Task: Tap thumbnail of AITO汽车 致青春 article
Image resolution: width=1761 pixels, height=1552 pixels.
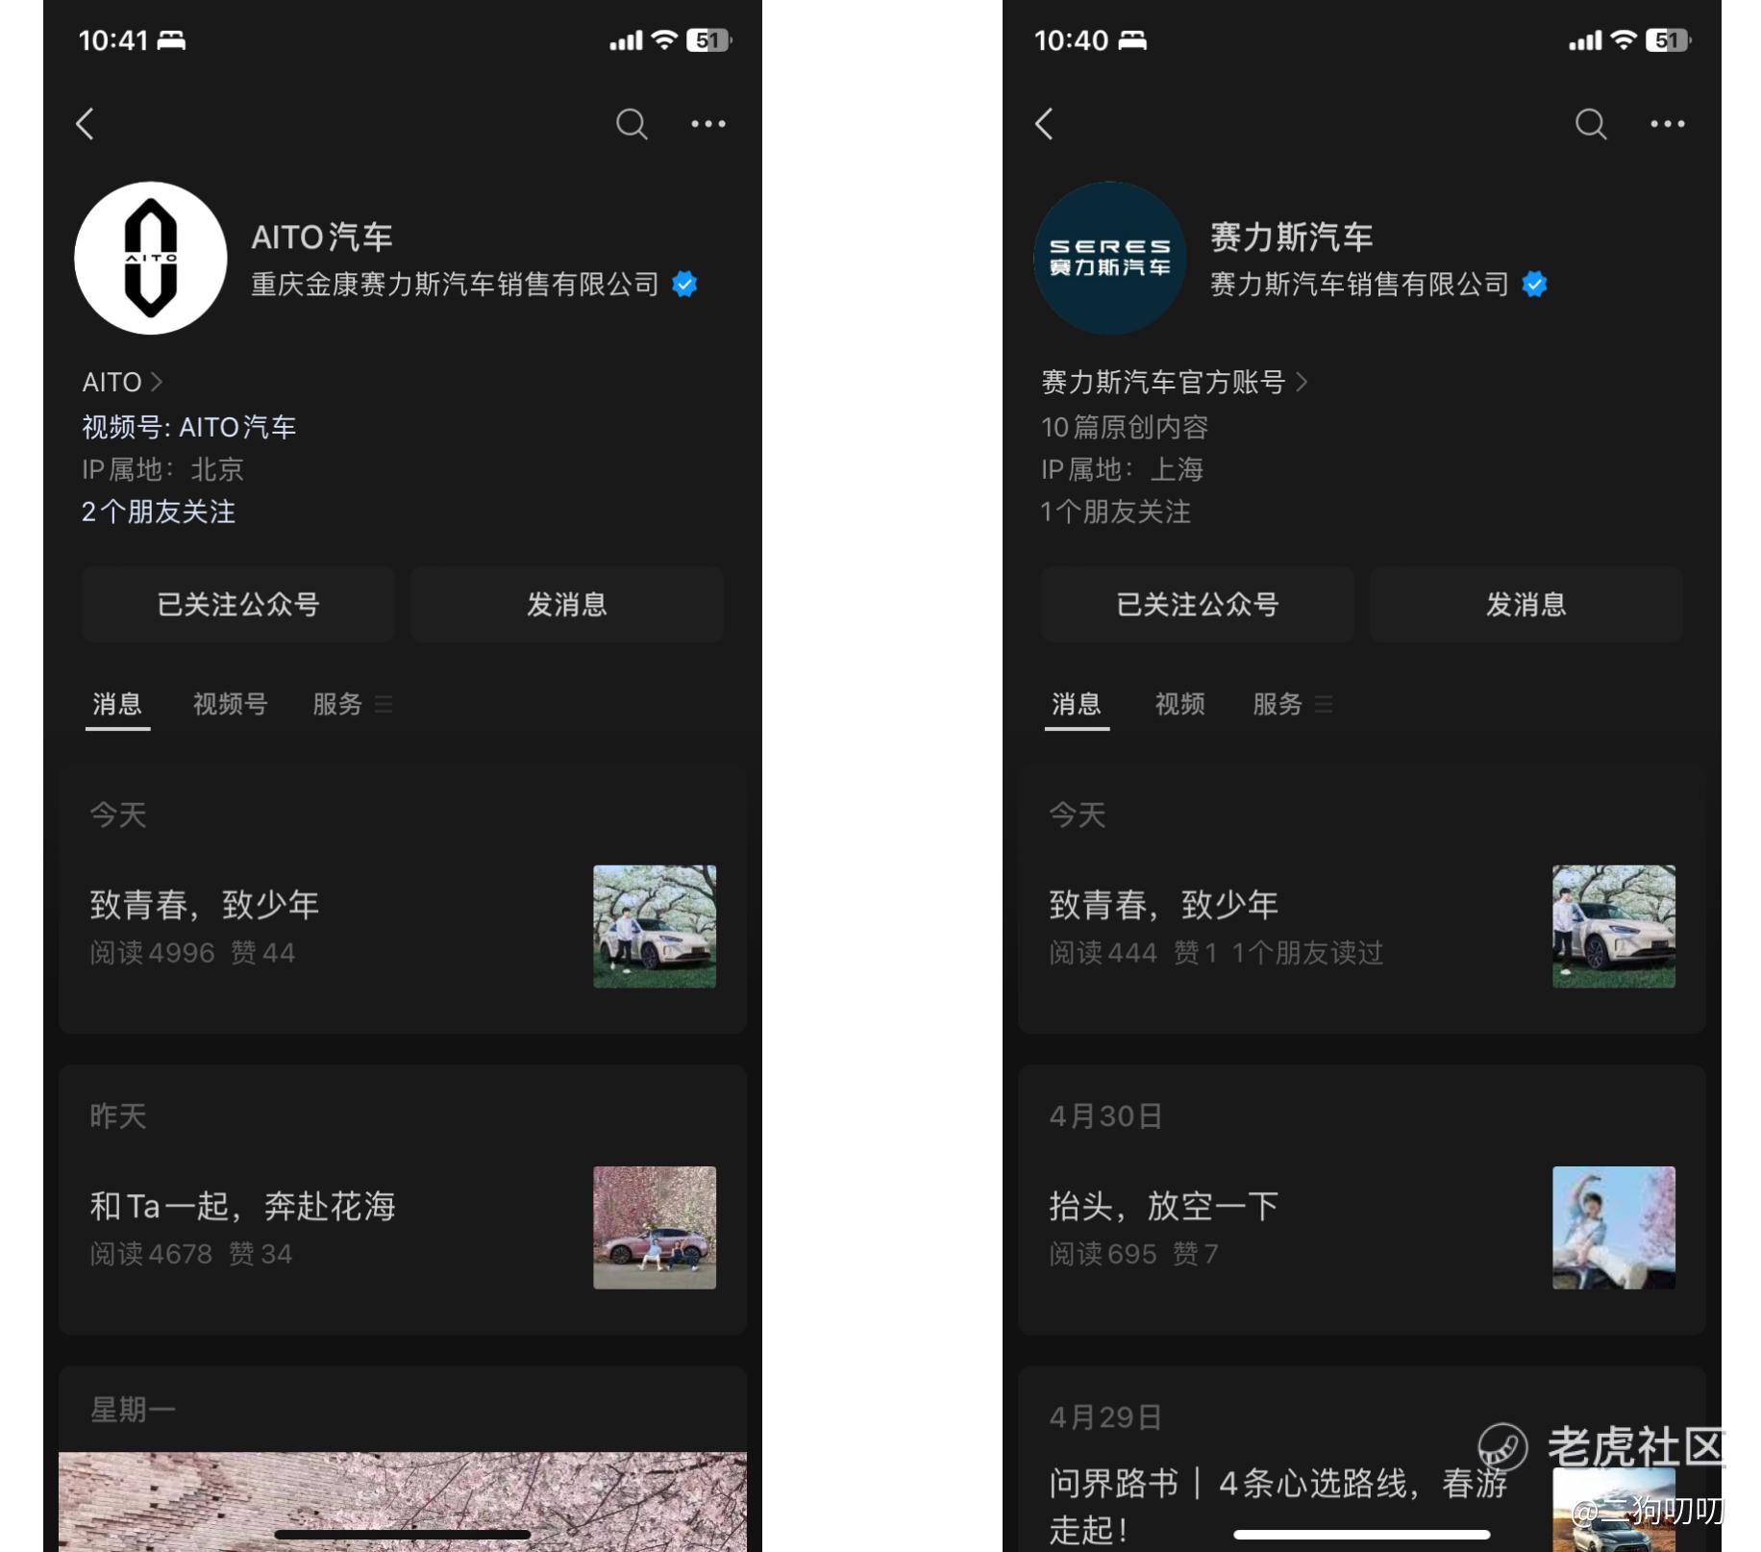Action: pos(655,926)
